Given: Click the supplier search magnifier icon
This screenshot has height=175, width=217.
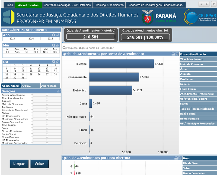Looking at the screenshot, I should click(x=64, y=48).
